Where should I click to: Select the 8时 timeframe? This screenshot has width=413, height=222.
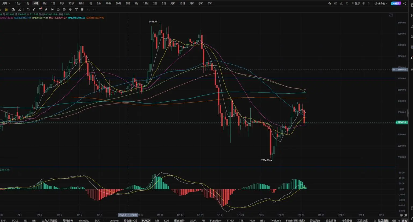click(44, 3)
